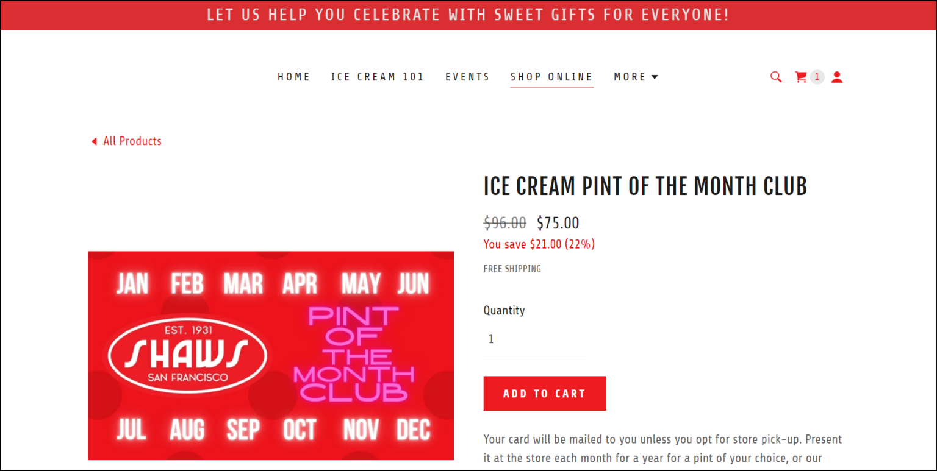The height and width of the screenshot is (471, 937).
Task: Open the SHOP ONLINE section
Action: 551,77
